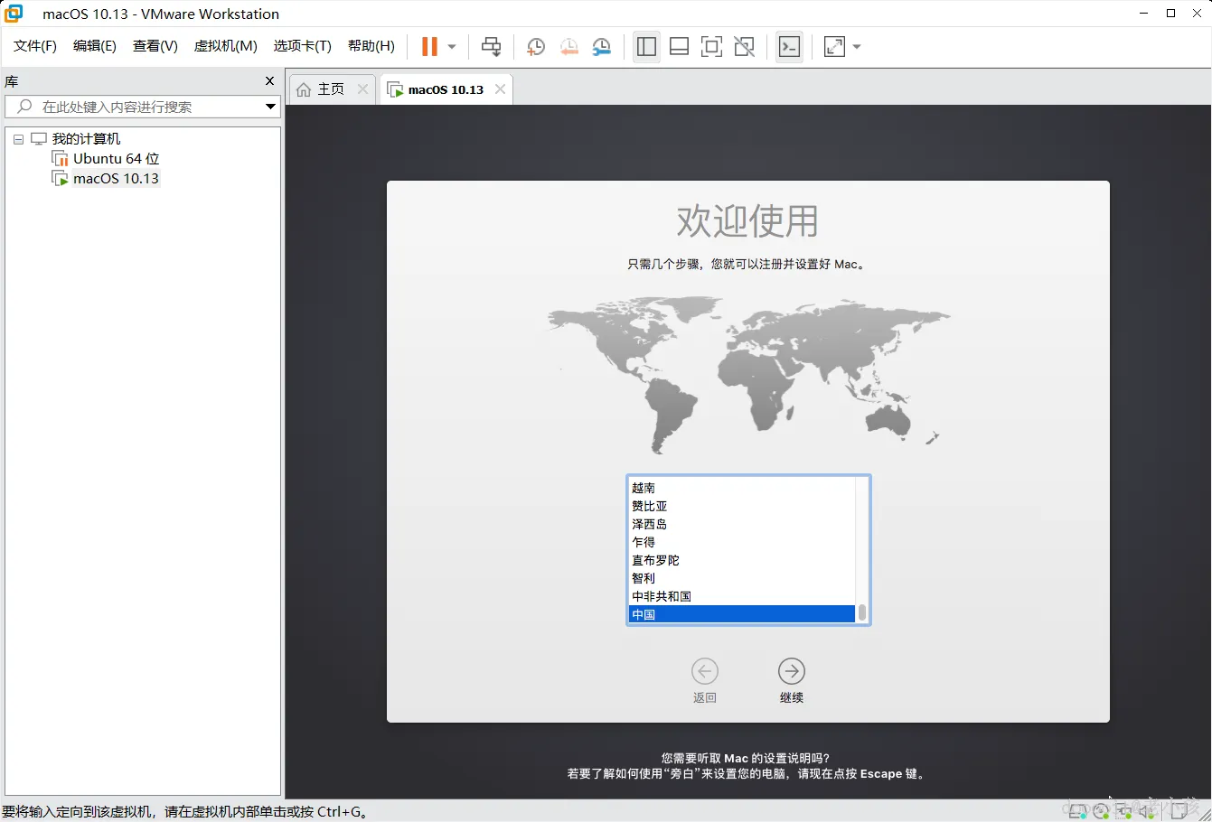
Task: Collapse the 我的计算机 tree node
Action: click(x=18, y=138)
